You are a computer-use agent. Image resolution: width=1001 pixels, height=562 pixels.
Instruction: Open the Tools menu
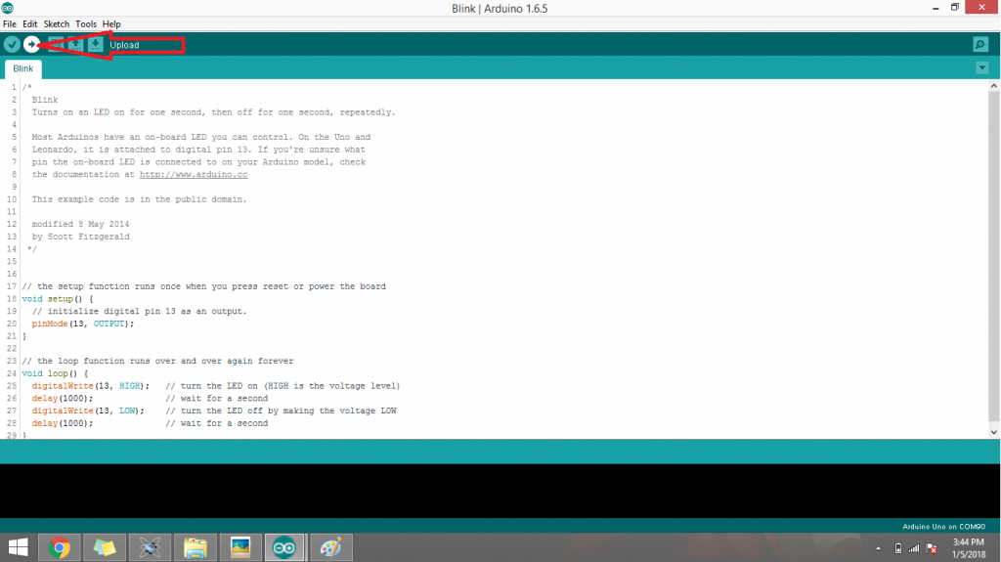click(86, 23)
